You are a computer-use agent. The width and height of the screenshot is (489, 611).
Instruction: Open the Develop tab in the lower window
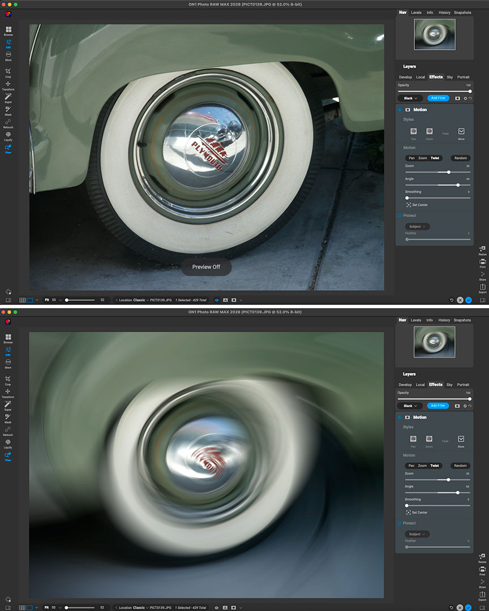pyautogui.click(x=405, y=385)
